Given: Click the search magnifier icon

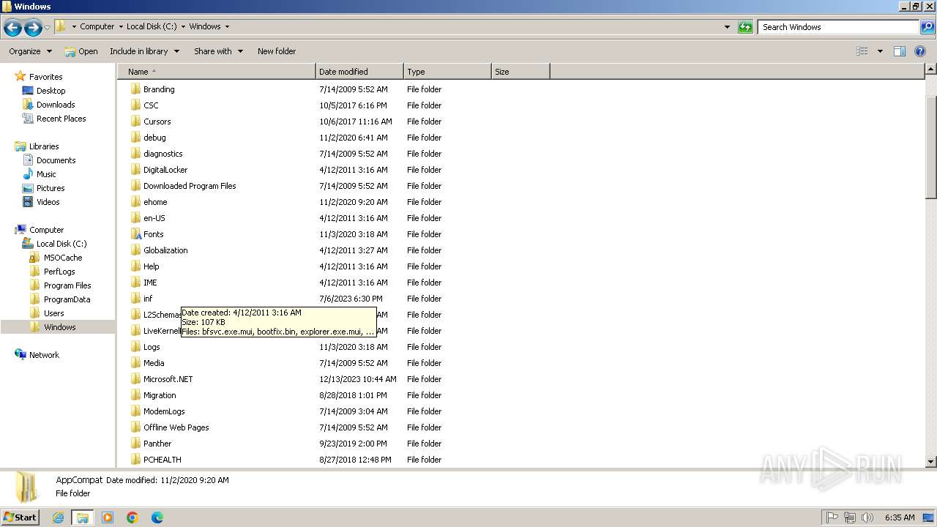Looking at the screenshot, I should (927, 27).
